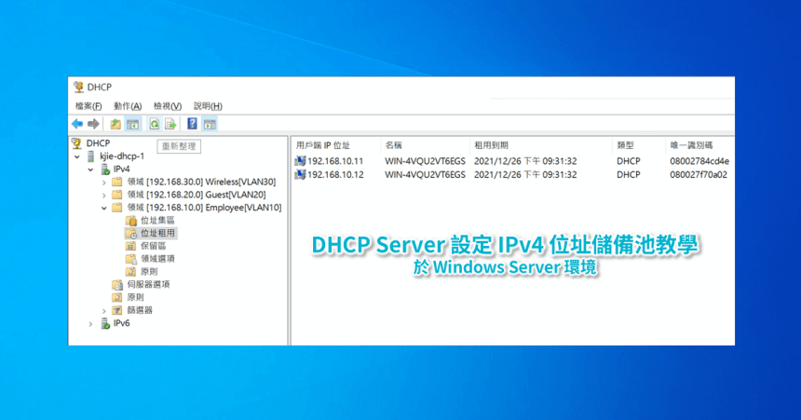
Task: Click DHCP type cell of 192.168.10.11 row
Action: 629,161
